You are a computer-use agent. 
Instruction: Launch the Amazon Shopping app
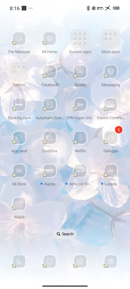pyautogui.click(x=80, y=171)
